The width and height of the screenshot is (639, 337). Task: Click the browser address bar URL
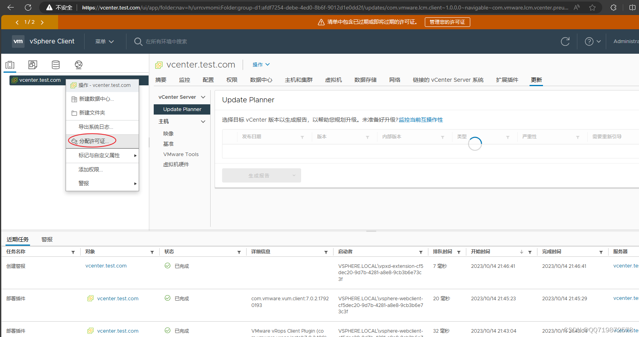point(325,8)
